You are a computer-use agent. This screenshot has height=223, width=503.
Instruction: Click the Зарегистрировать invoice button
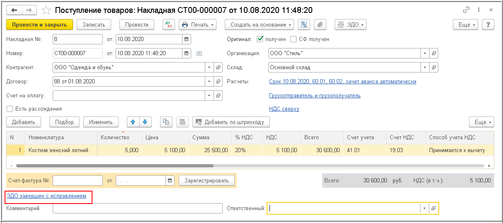coord(207,180)
